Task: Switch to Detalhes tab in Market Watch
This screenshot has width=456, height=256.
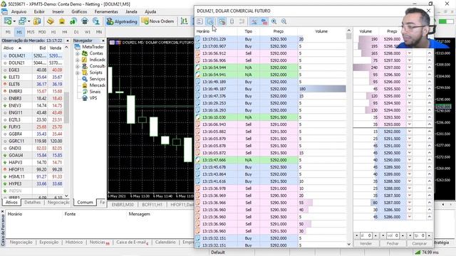Action: coord(32,202)
